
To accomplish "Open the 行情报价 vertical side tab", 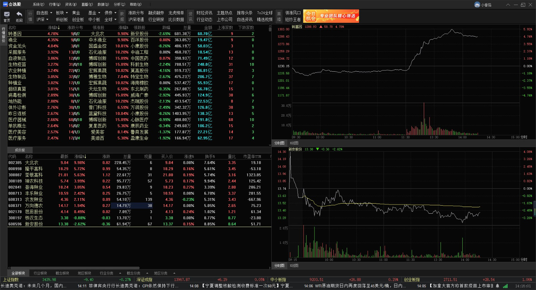I will click(x=4, y=35).
